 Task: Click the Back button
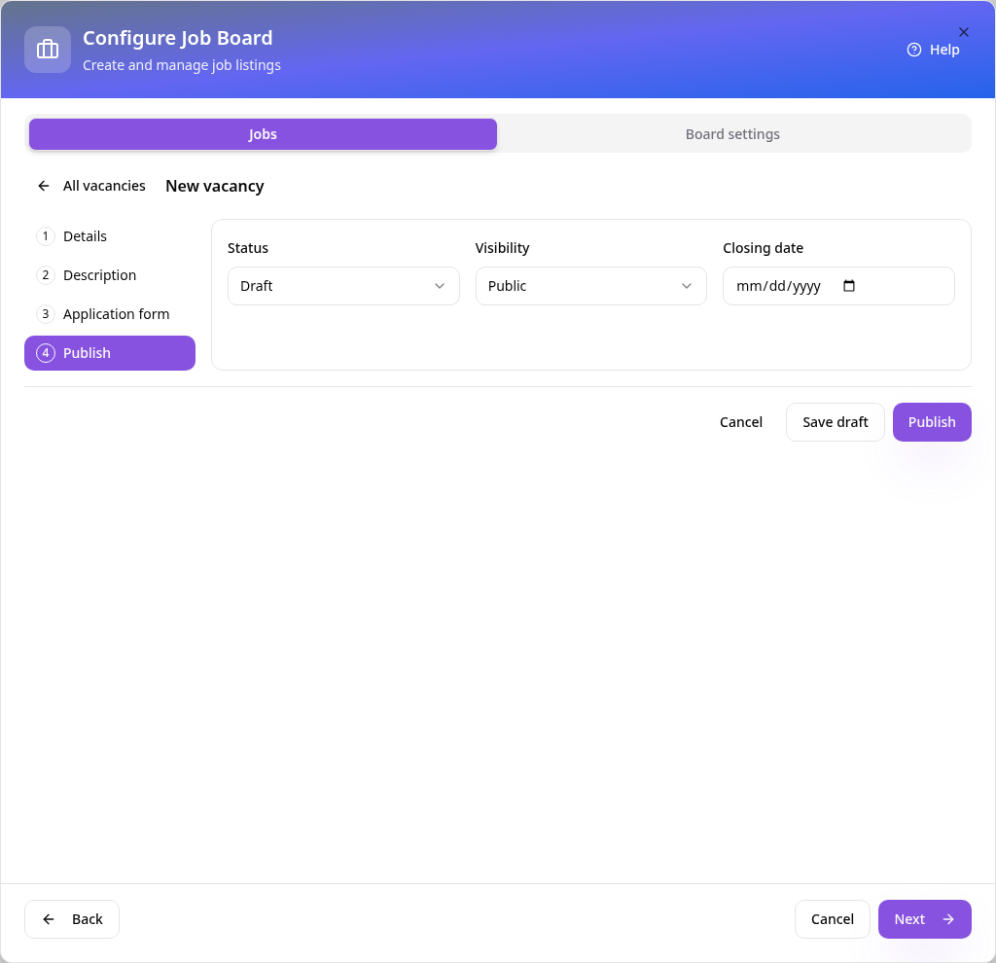72,919
